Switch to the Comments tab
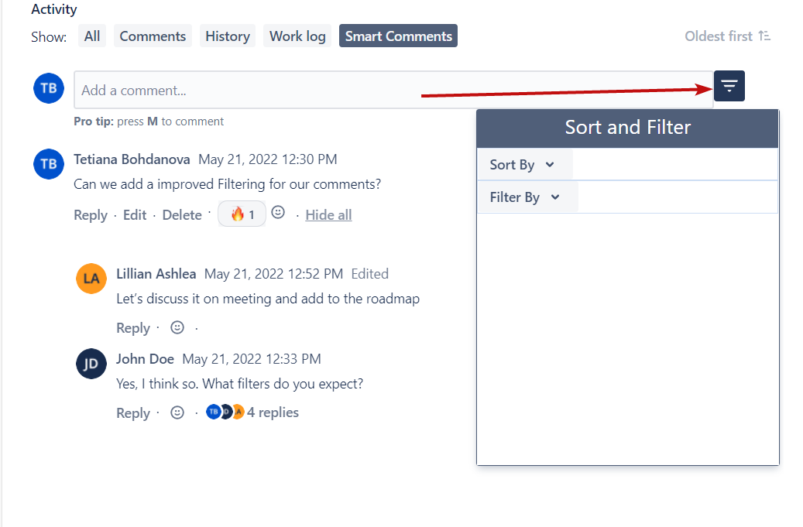The image size is (803, 527). [x=153, y=36]
